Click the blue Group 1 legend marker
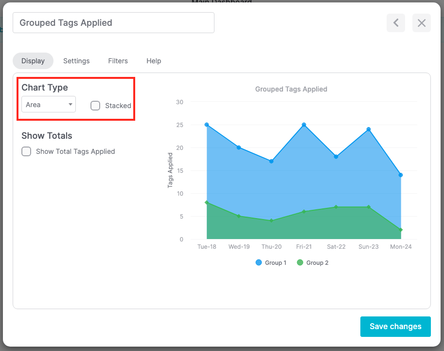 pos(258,262)
